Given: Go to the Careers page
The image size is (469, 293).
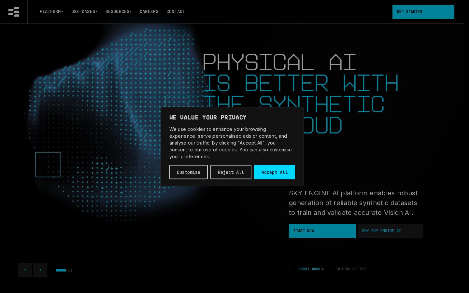Looking at the screenshot, I should tap(149, 11).
